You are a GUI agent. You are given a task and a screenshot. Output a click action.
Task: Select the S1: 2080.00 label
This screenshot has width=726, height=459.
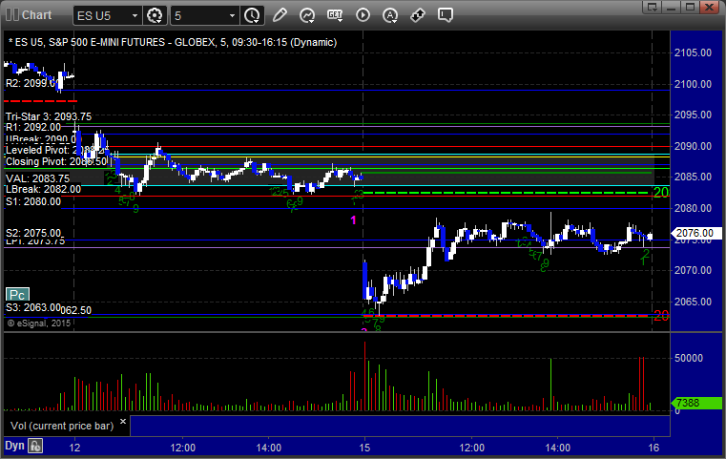[33, 201]
